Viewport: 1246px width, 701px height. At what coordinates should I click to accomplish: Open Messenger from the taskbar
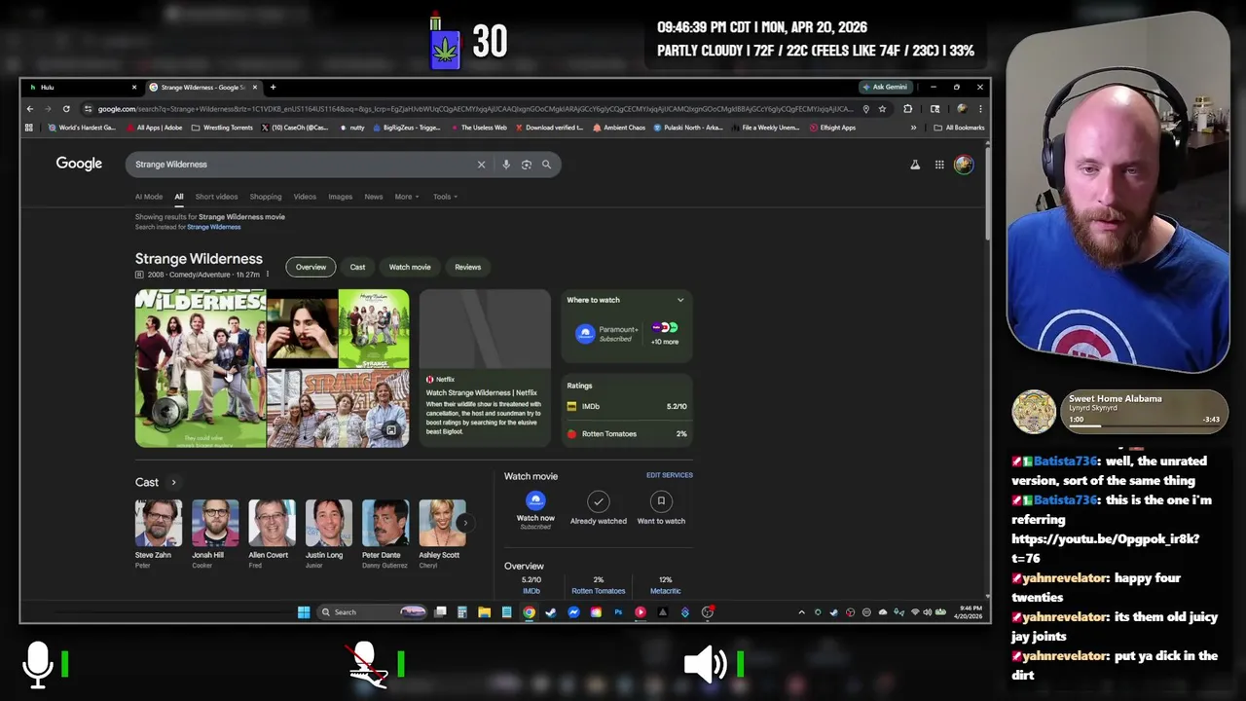coord(573,612)
